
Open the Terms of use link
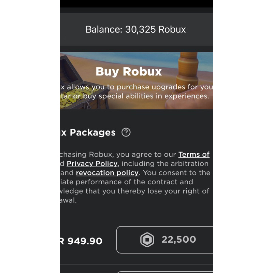(194, 154)
